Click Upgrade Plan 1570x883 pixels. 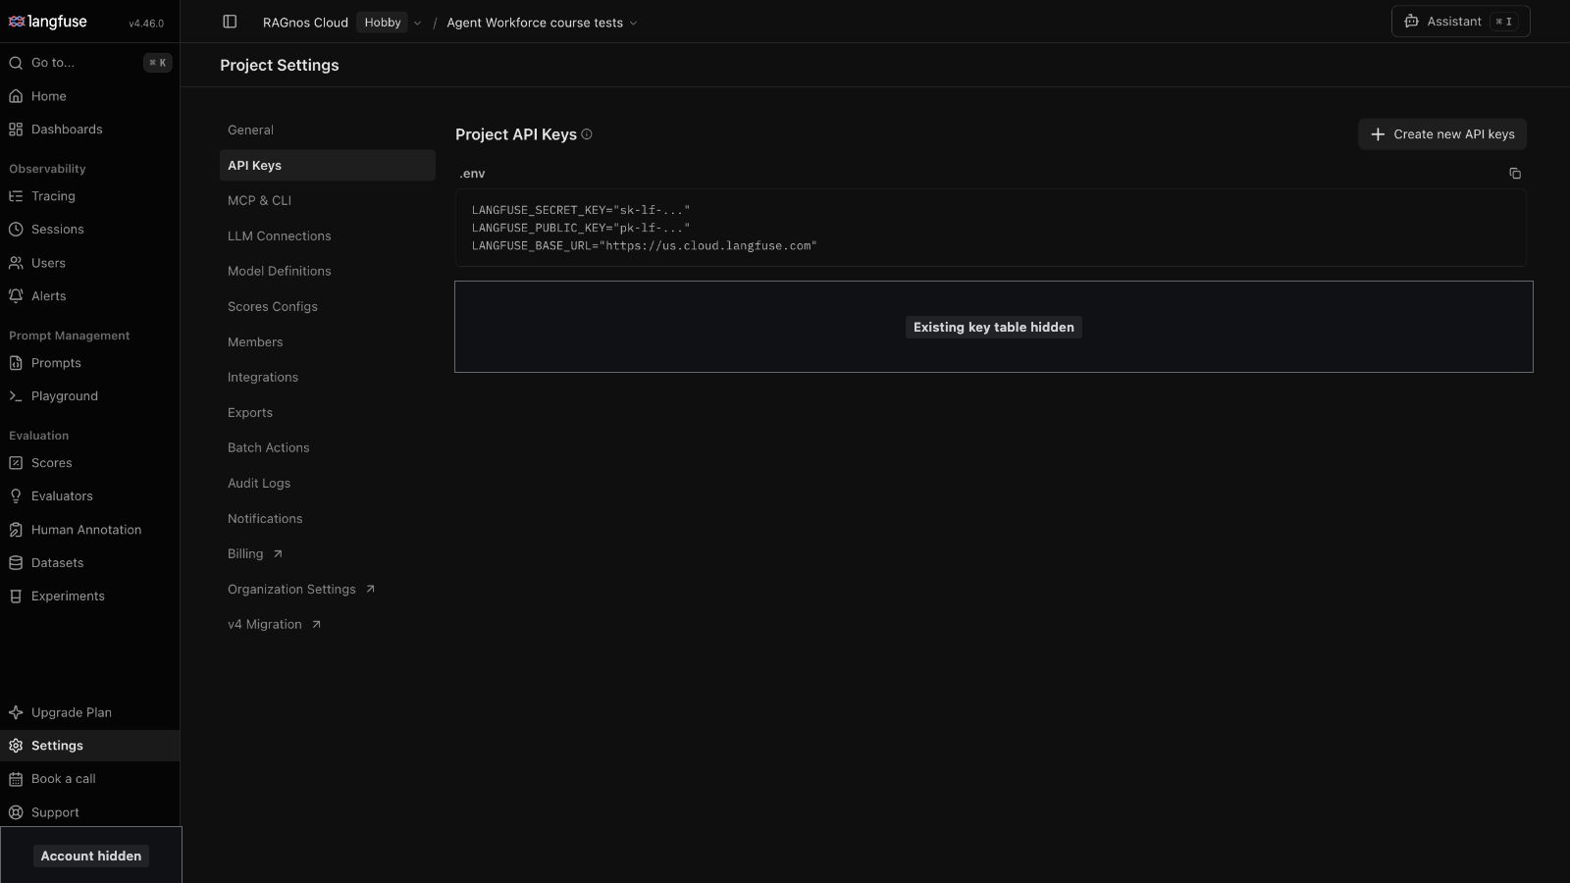point(90,712)
